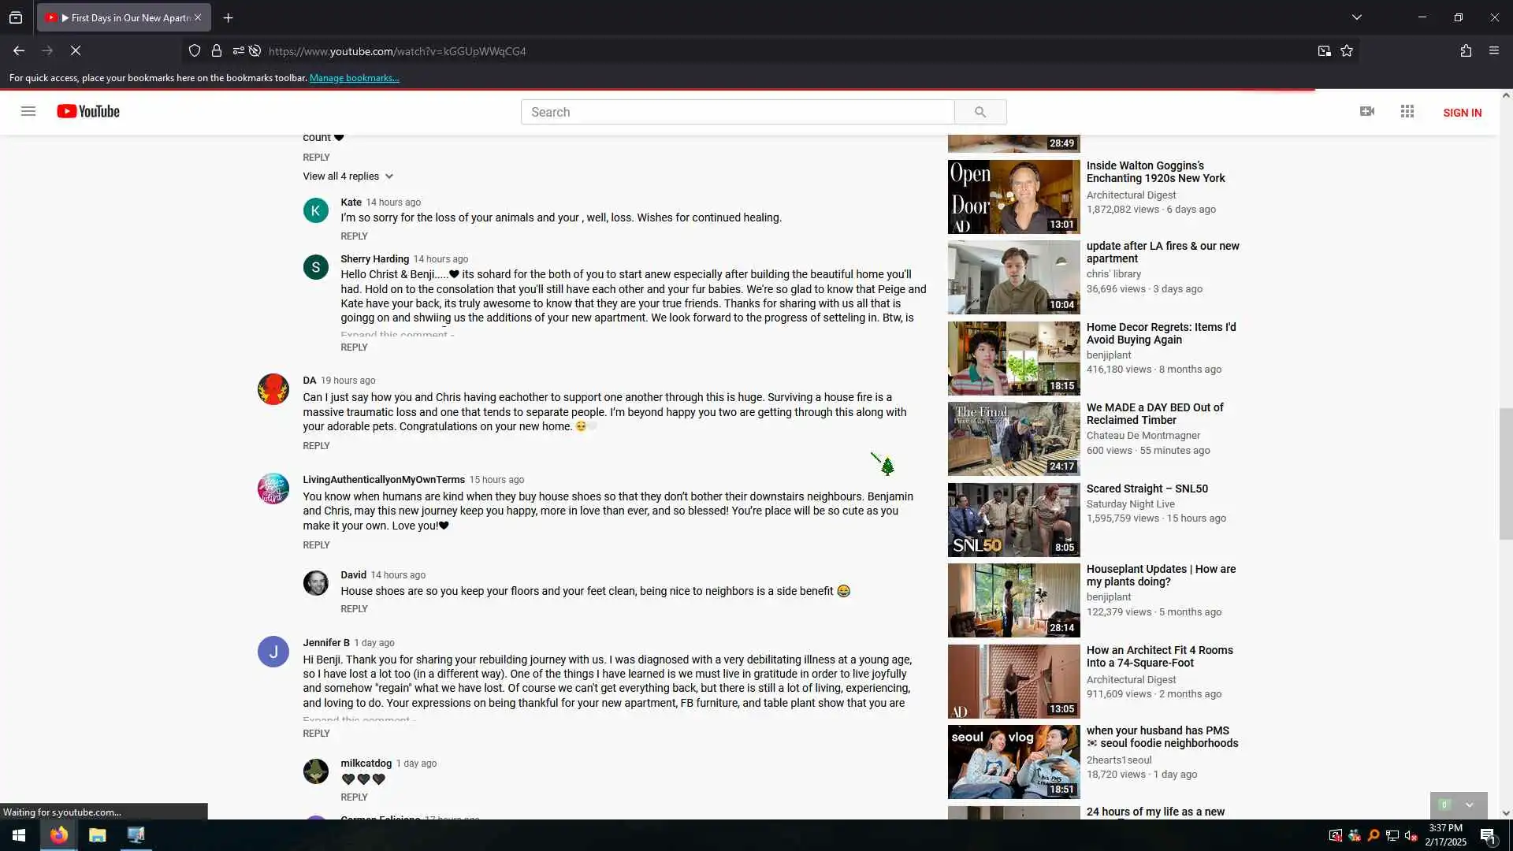Switch to First Days in Our New Apartment tab

pyautogui.click(x=126, y=17)
